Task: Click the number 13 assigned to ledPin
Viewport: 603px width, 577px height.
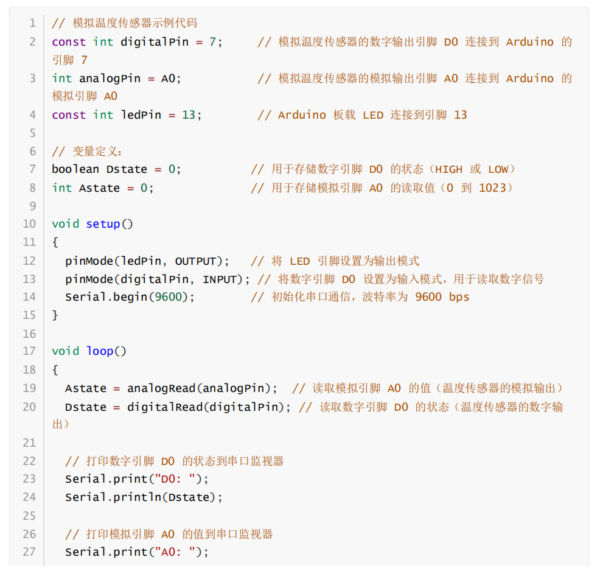Action: 189,115
